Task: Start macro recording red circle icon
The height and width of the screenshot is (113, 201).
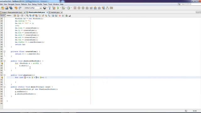Action: point(60,16)
